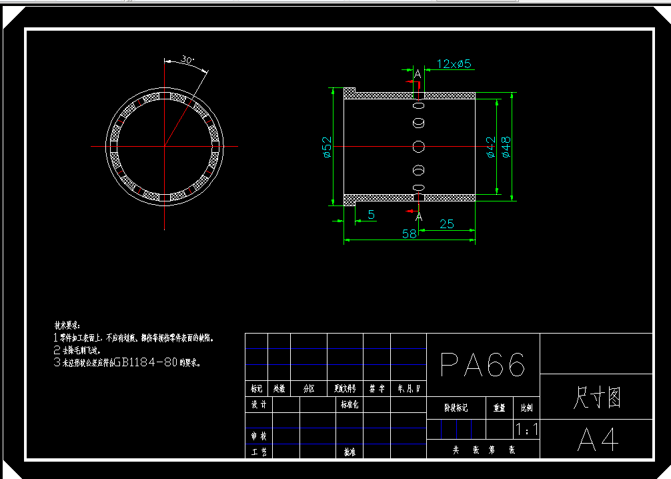
Task: Select the 比例 title block cell
Action: tap(526, 408)
